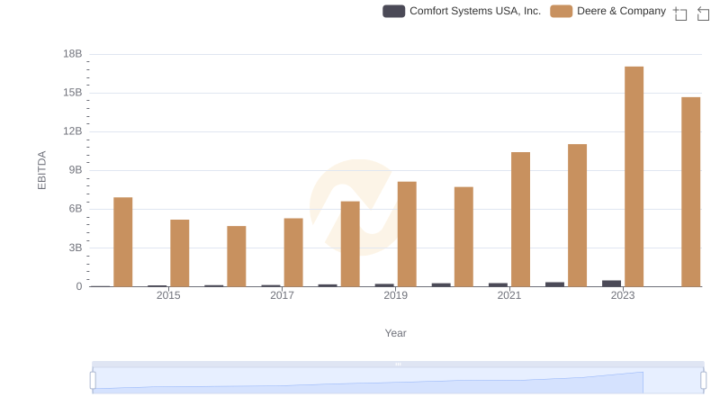Click the x-axis label 2015
The width and height of the screenshot is (720, 415).
168,295
